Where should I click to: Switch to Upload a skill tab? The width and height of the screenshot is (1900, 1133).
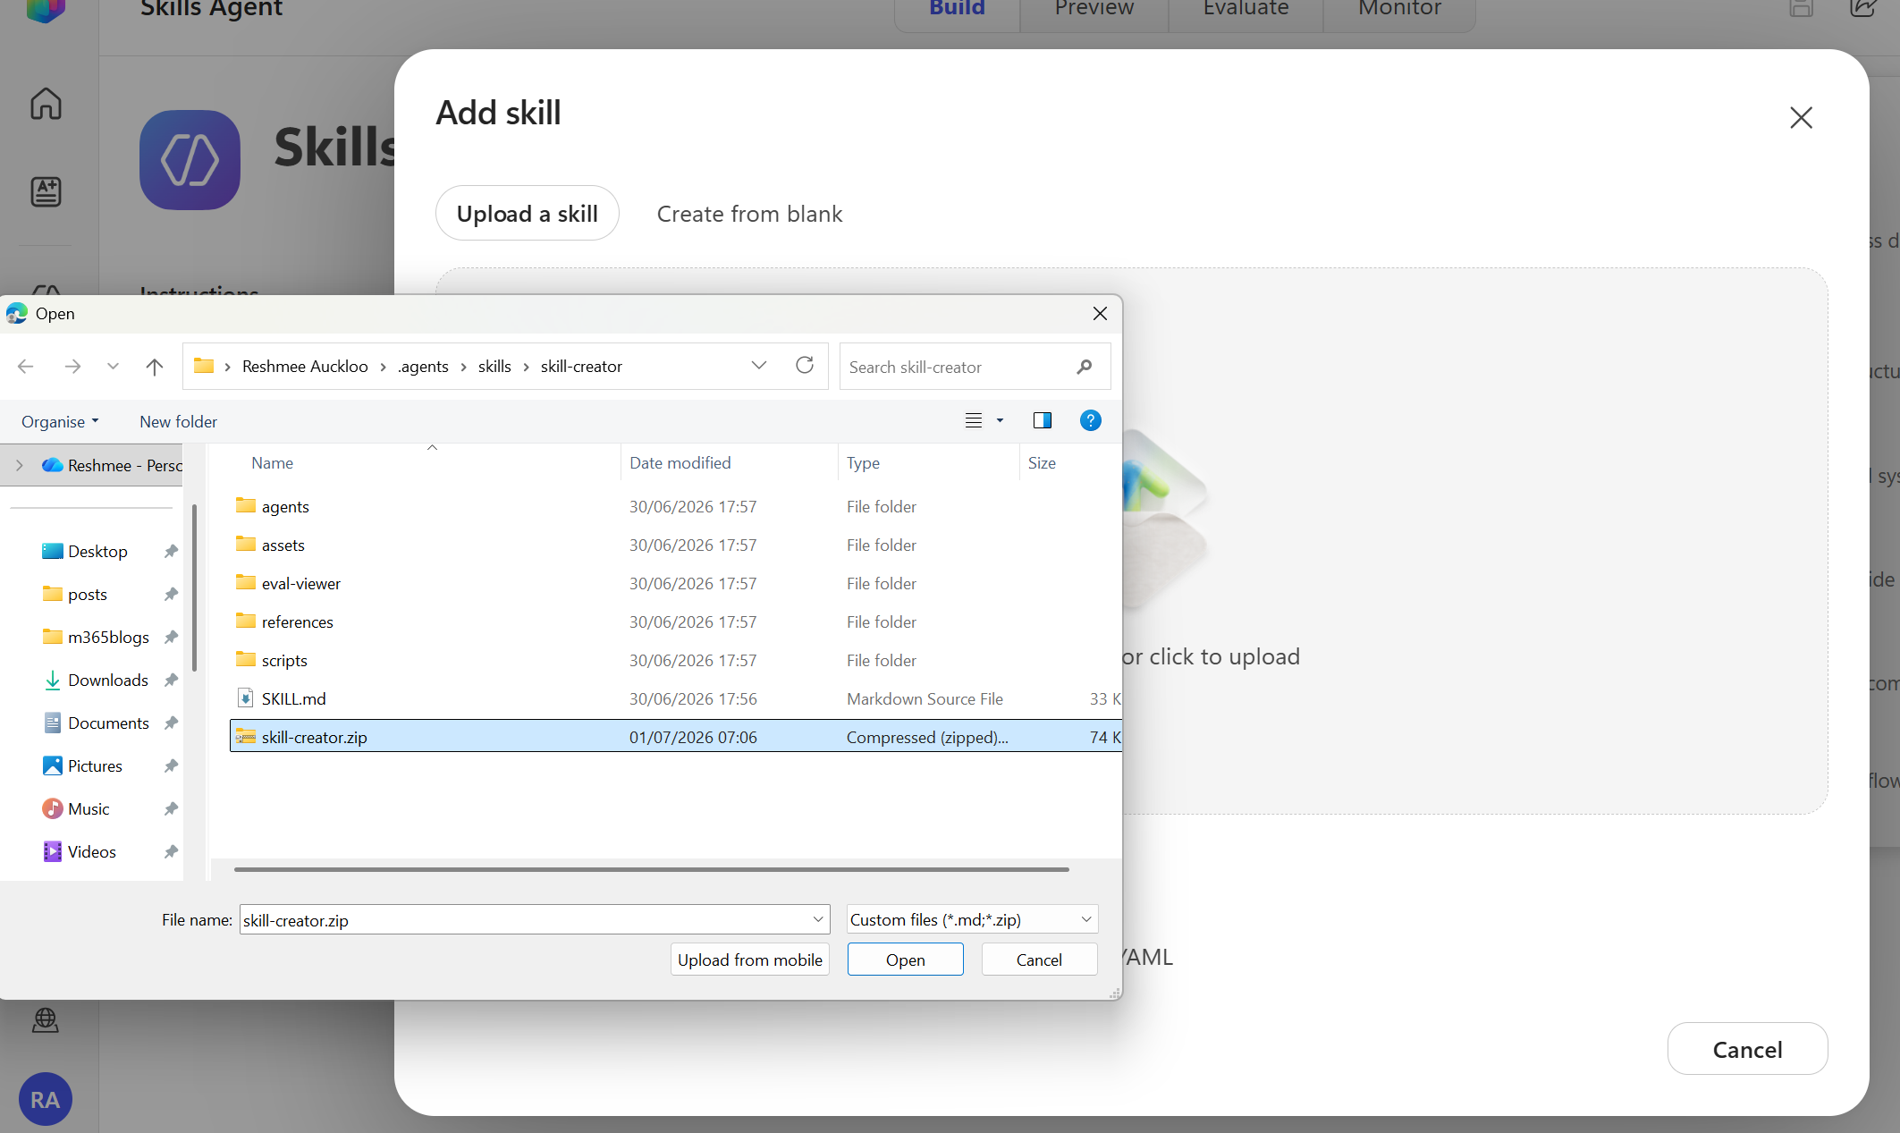(x=528, y=213)
